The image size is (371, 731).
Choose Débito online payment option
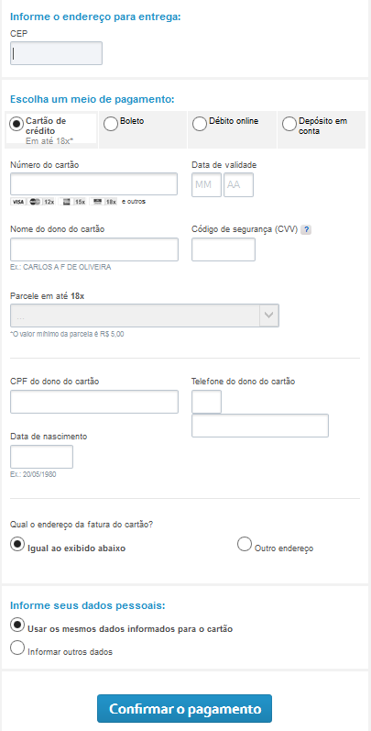[x=200, y=124]
